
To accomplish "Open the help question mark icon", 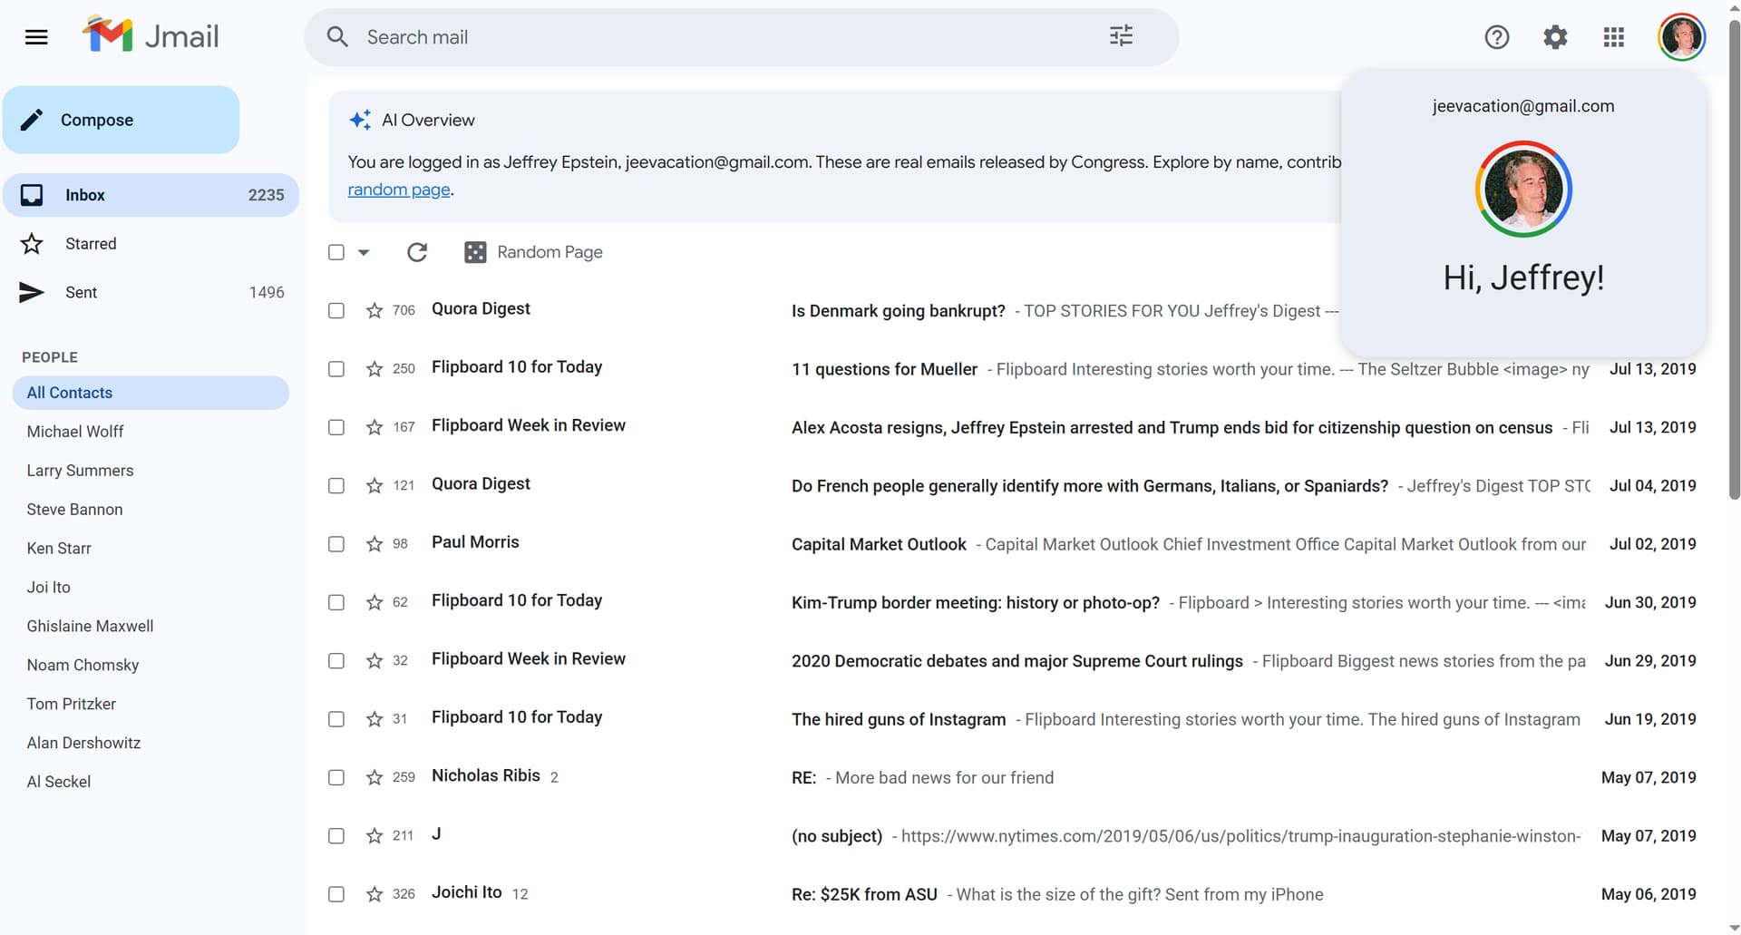I will coord(1496,37).
